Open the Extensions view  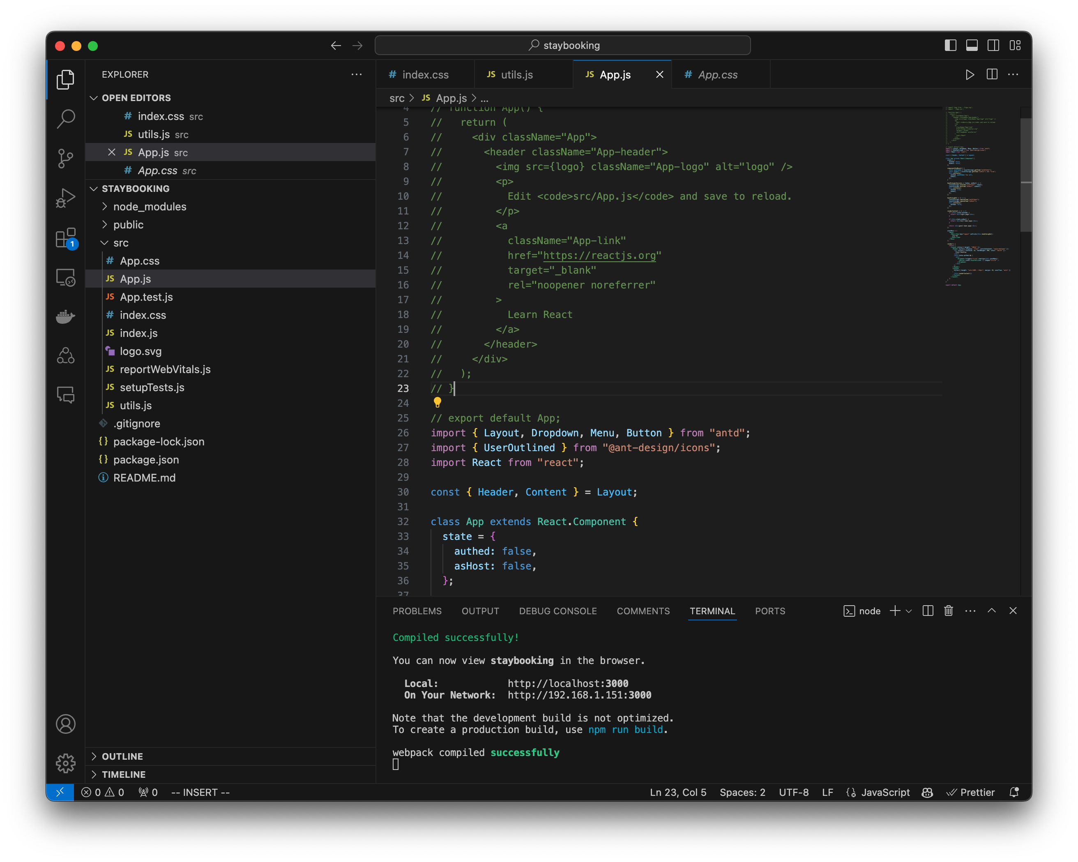tap(65, 238)
